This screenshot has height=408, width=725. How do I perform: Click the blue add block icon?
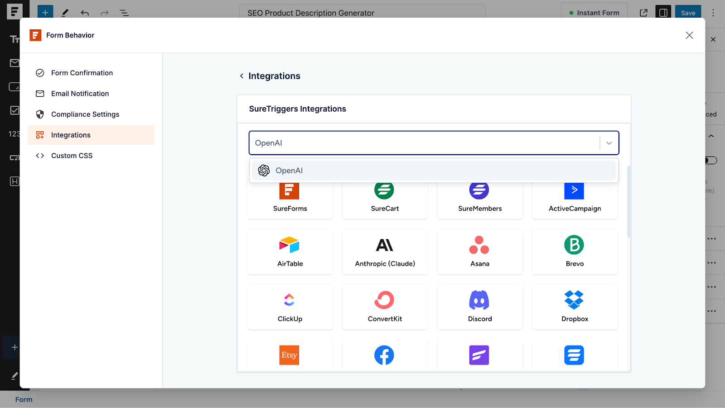tap(45, 12)
